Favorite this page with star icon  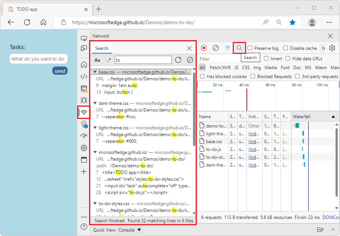click(x=292, y=22)
